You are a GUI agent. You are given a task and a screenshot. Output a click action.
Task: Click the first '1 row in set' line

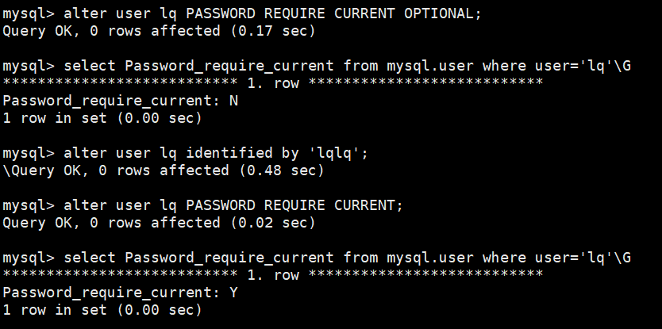[102, 118]
